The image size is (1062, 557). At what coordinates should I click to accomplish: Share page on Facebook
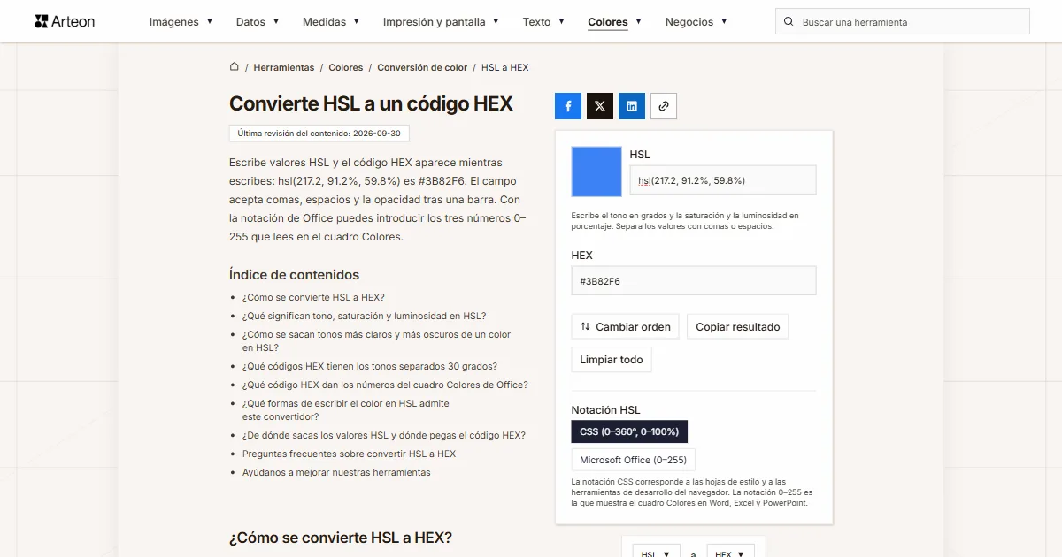pos(568,106)
